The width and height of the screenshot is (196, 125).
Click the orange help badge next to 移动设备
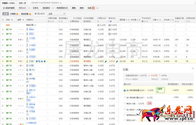pos(30,14)
